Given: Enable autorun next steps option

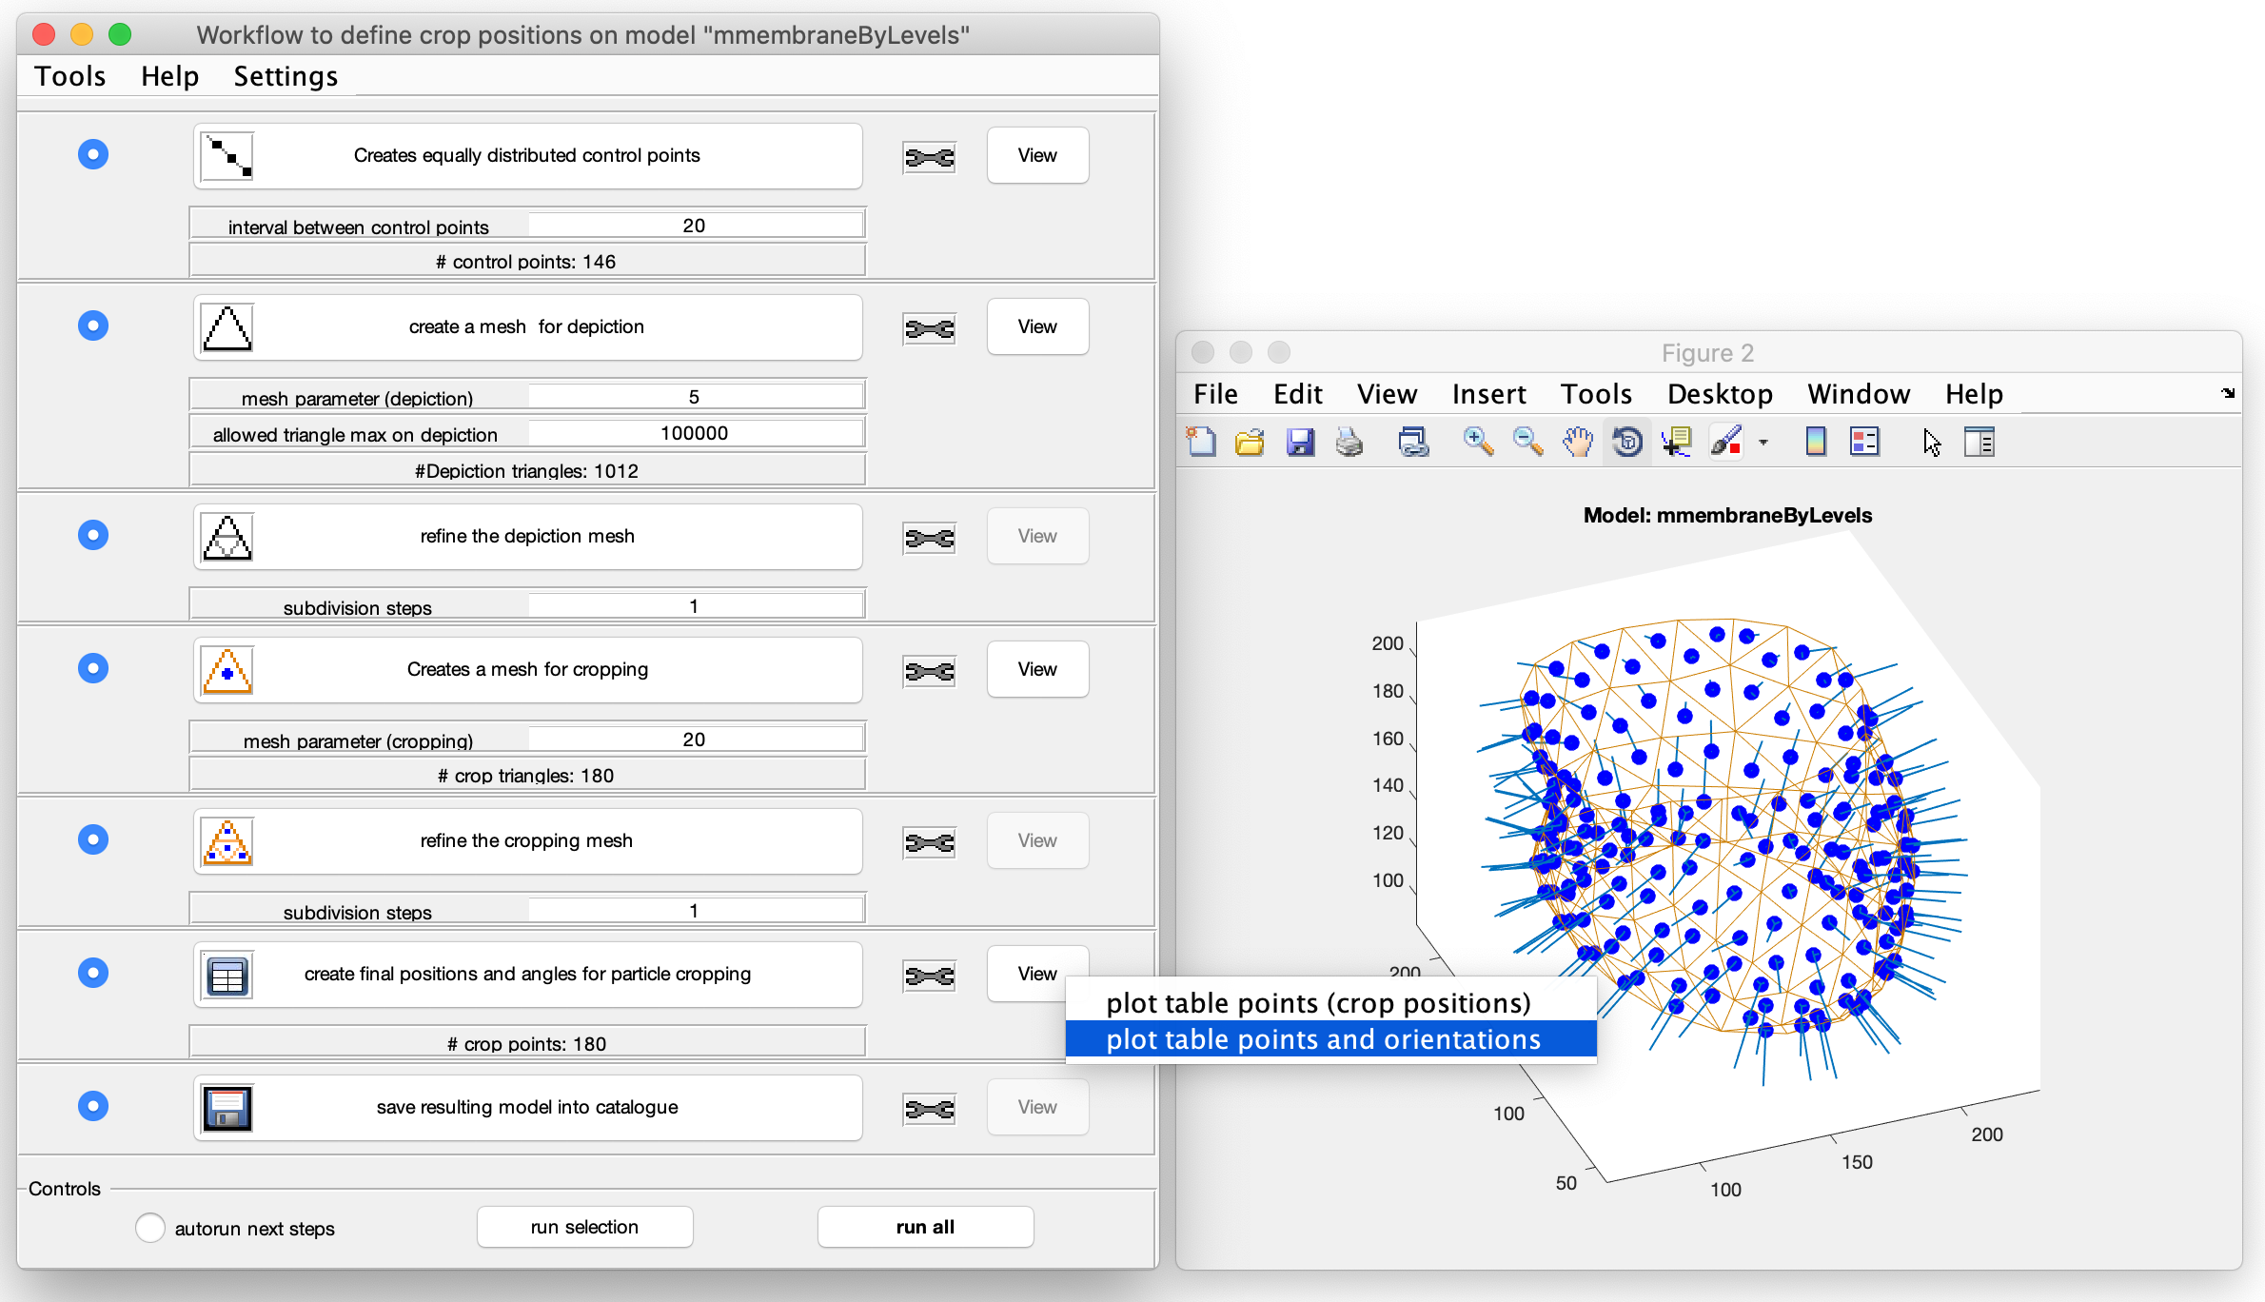Looking at the screenshot, I should [150, 1228].
